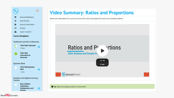Screen dimensions: 174x98
Task: Click Flashcards and Info to Memorize heading
Action: point(26,42)
